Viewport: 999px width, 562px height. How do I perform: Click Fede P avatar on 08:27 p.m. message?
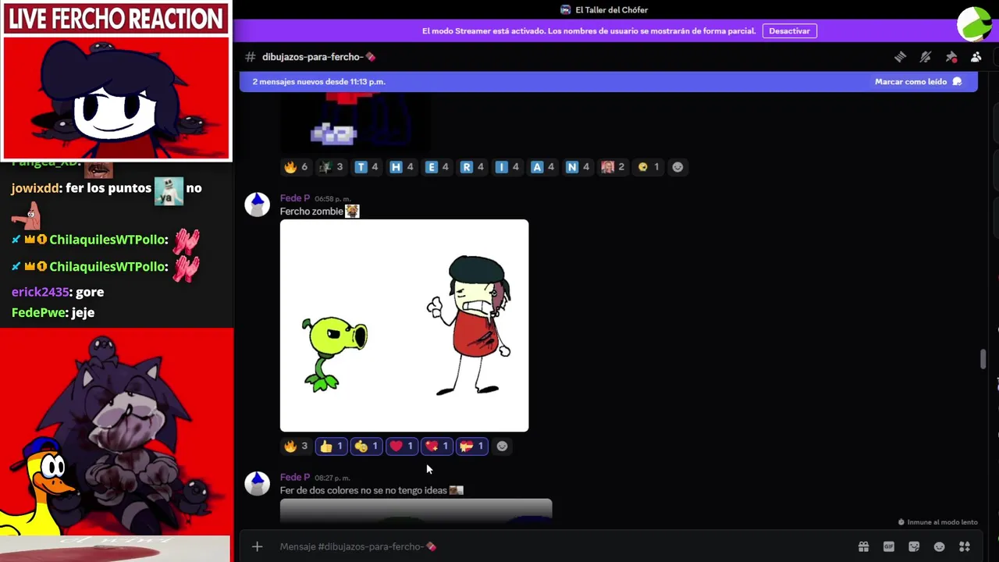click(257, 484)
